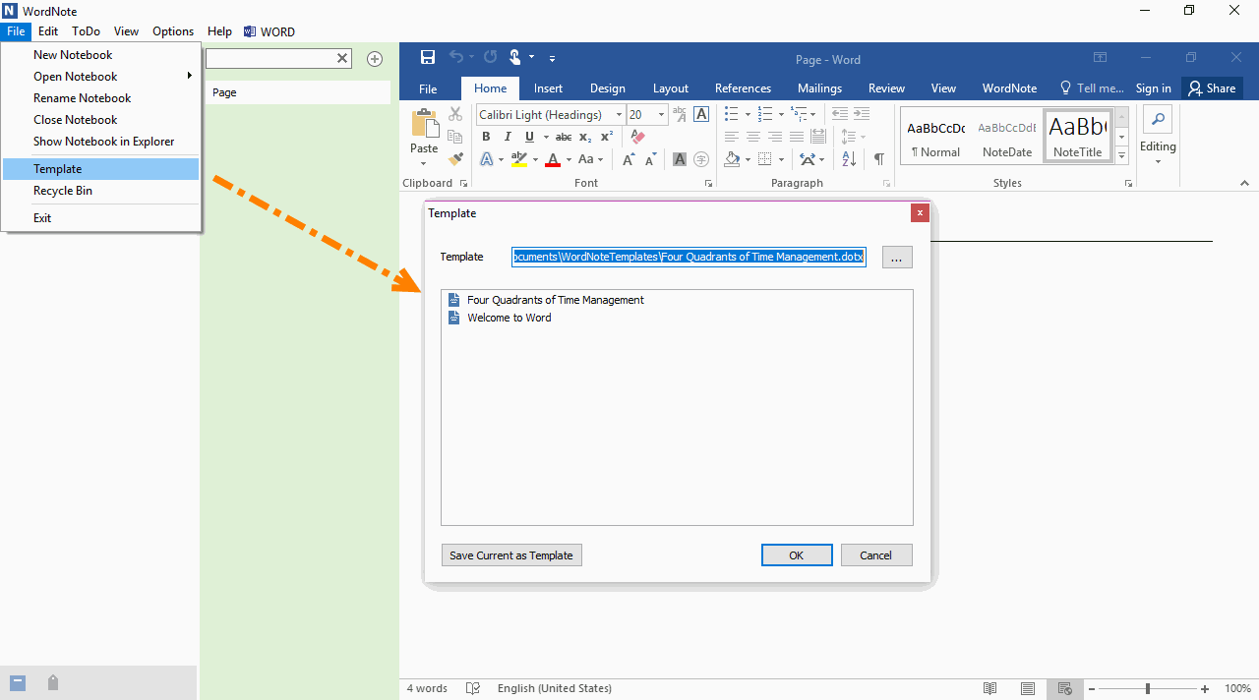
Task: Add new page with plus circle icon
Action: [x=375, y=59]
